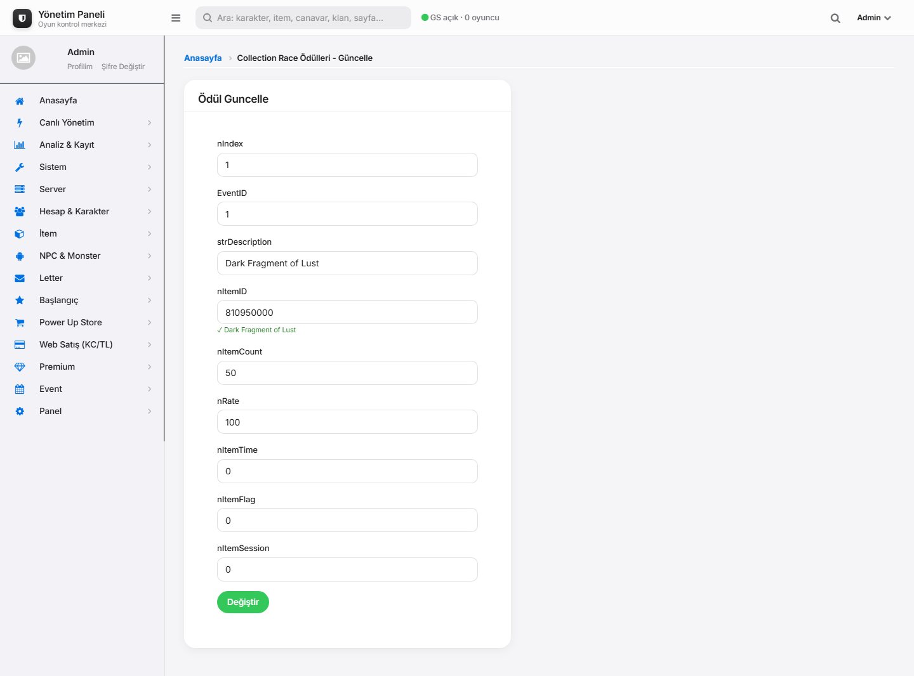This screenshot has height=676, width=914.
Task: Click the Server stack icon
Action: point(20,190)
